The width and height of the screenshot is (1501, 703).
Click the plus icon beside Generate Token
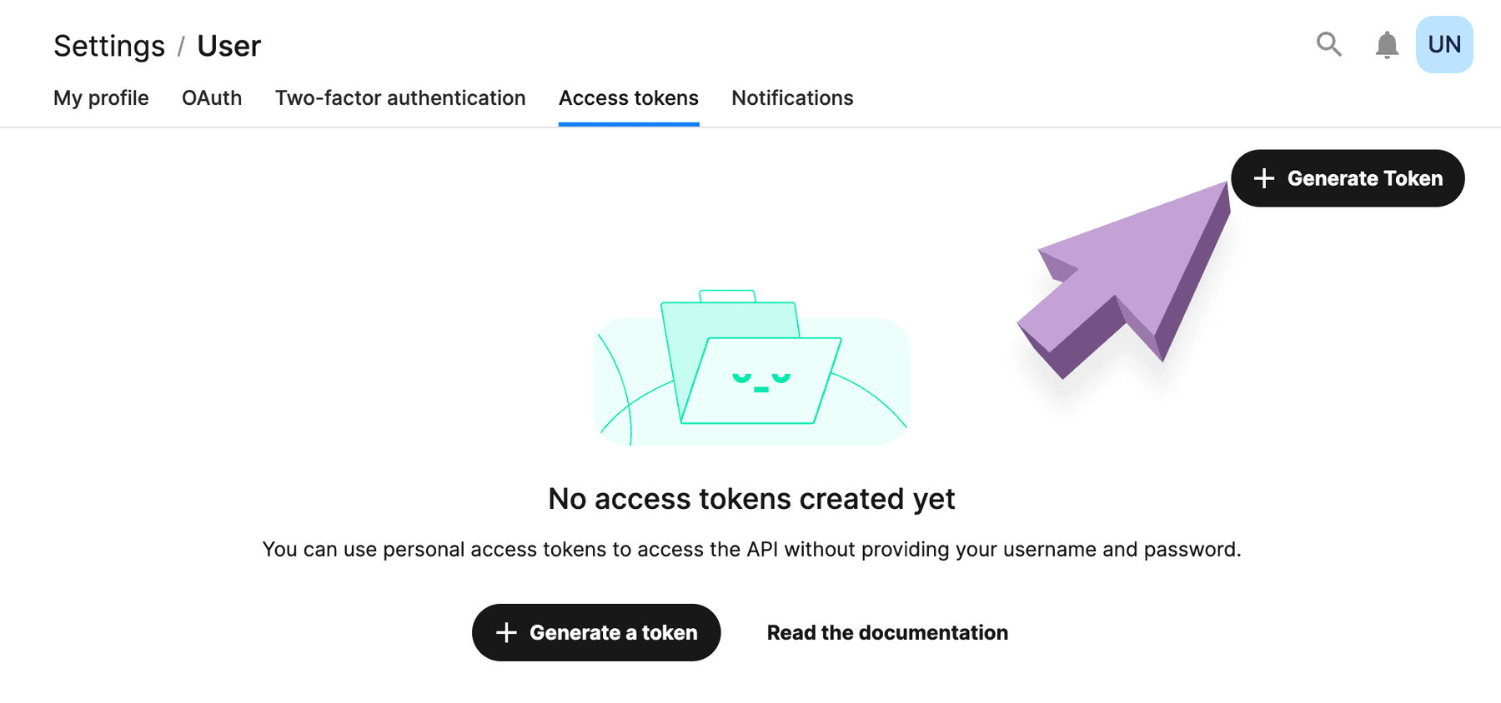1264,178
